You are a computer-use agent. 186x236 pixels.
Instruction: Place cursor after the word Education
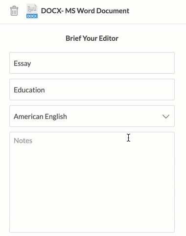45,90
